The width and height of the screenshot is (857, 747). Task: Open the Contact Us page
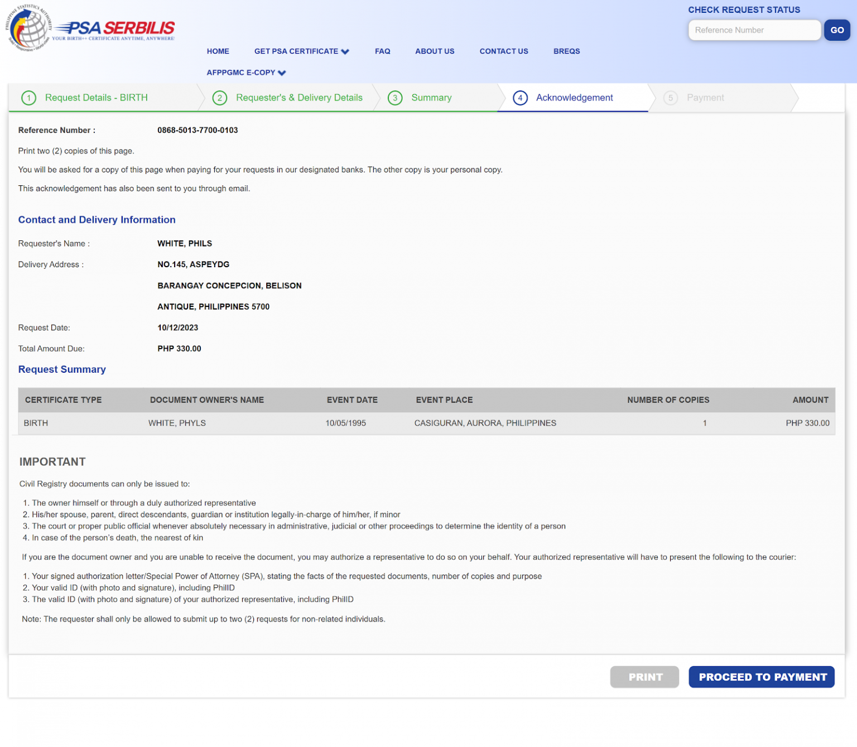[x=503, y=51]
